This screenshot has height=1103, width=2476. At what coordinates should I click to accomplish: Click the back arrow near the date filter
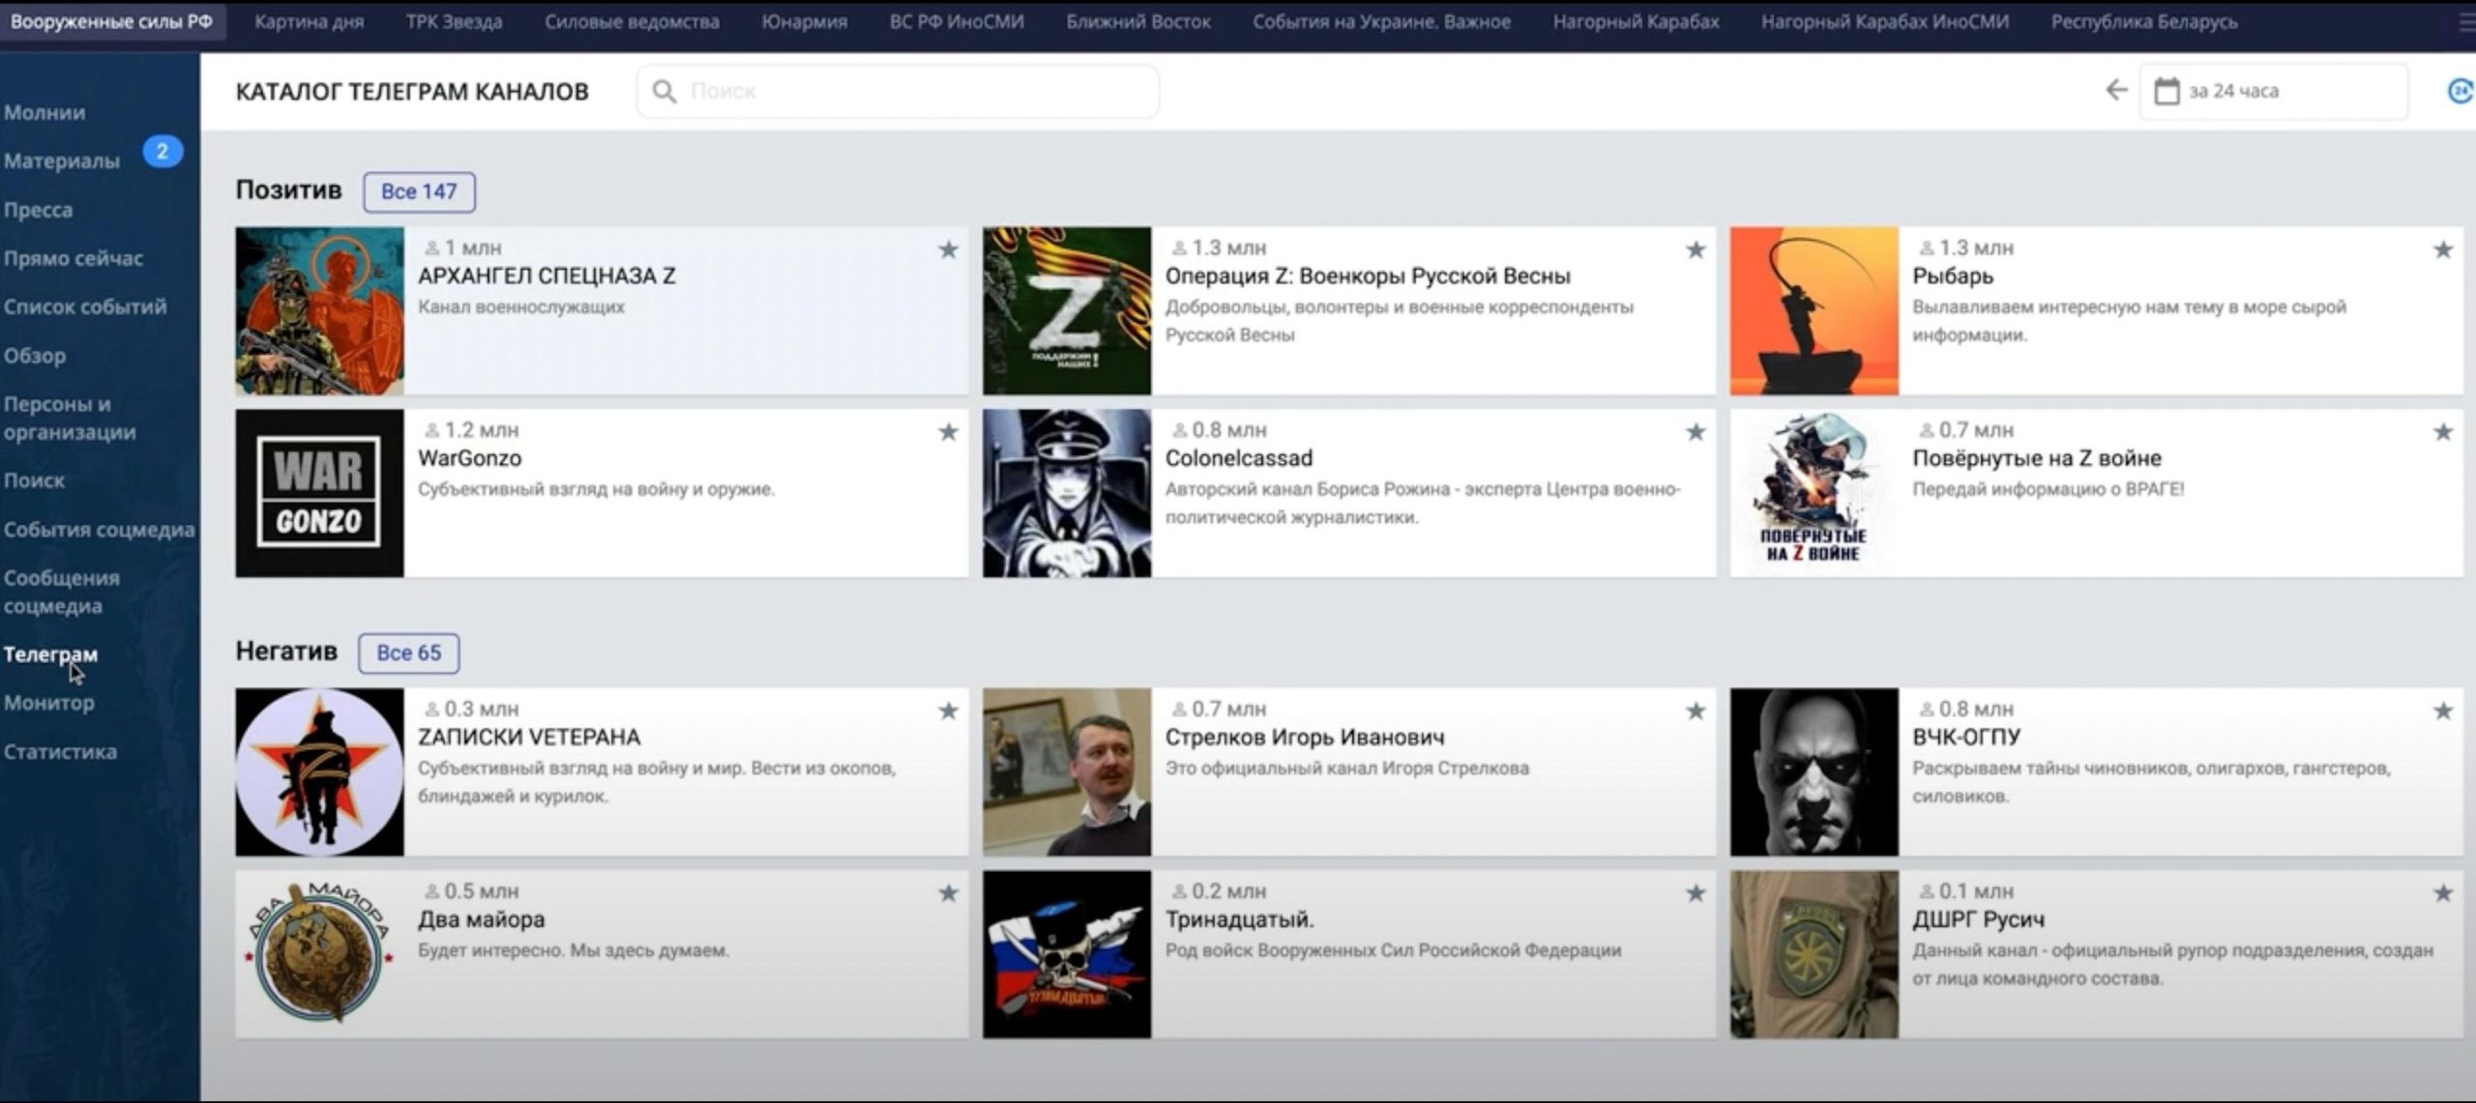pos(2116,91)
